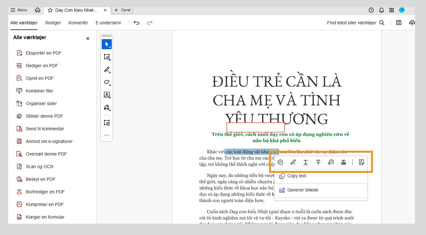Open the apps grid launcher
The width and height of the screenshot is (426, 235).
click(x=391, y=10)
